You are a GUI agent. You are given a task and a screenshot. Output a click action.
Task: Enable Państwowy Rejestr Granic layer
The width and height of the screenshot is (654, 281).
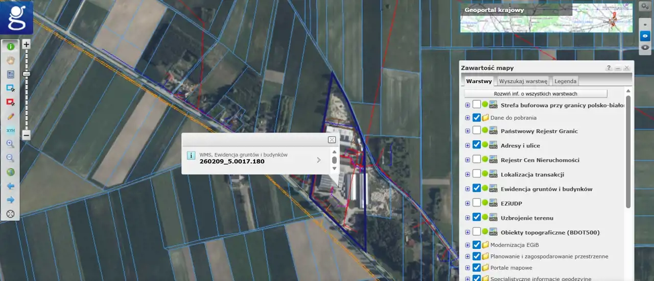pyautogui.click(x=476, y=131)
